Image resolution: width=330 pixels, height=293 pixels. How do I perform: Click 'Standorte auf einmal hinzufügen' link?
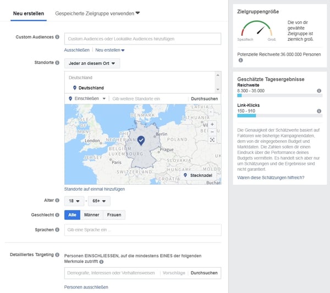95,189
